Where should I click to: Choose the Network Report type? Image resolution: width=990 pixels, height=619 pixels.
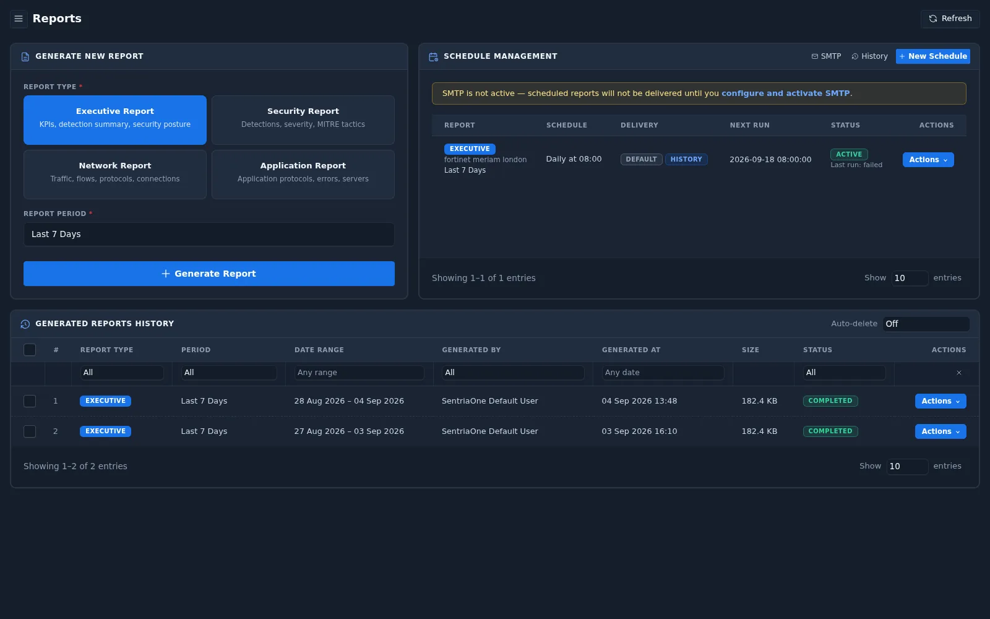click(115, 175)
